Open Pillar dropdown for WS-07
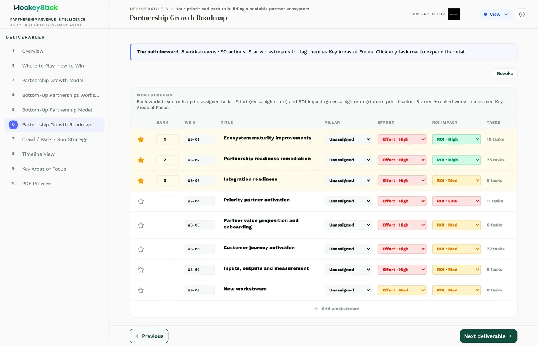Image resolution: width=538 pixels, height=346 pixels. [349, 270]
